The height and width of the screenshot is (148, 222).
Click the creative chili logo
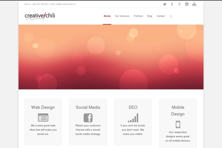[40, 16]
